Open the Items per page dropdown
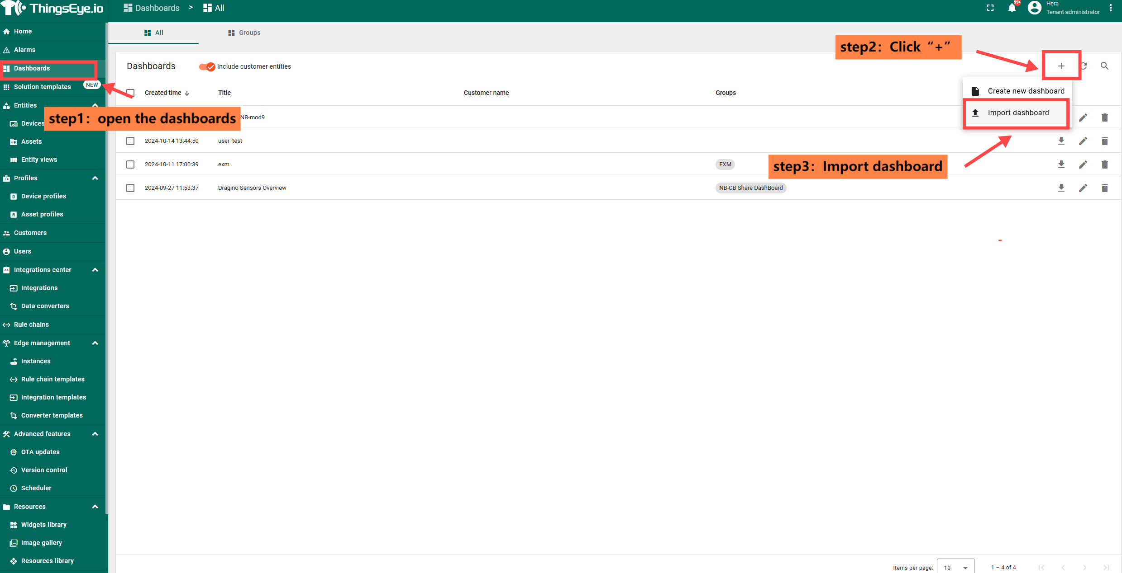1122x573 pixels. coord(955,567)
